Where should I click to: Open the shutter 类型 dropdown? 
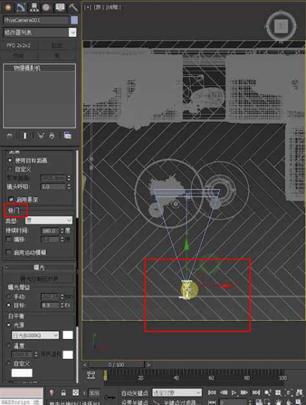[x=49, y=220]
